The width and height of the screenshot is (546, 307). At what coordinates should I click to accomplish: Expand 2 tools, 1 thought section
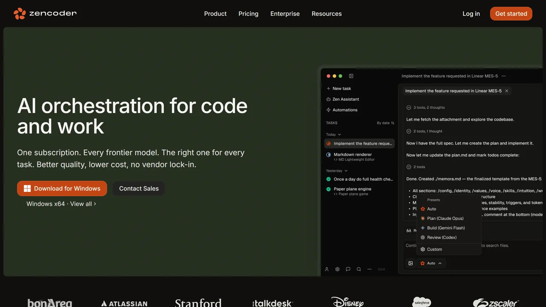(424, 131)
